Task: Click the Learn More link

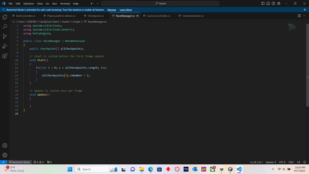Action: pos(126,10)
